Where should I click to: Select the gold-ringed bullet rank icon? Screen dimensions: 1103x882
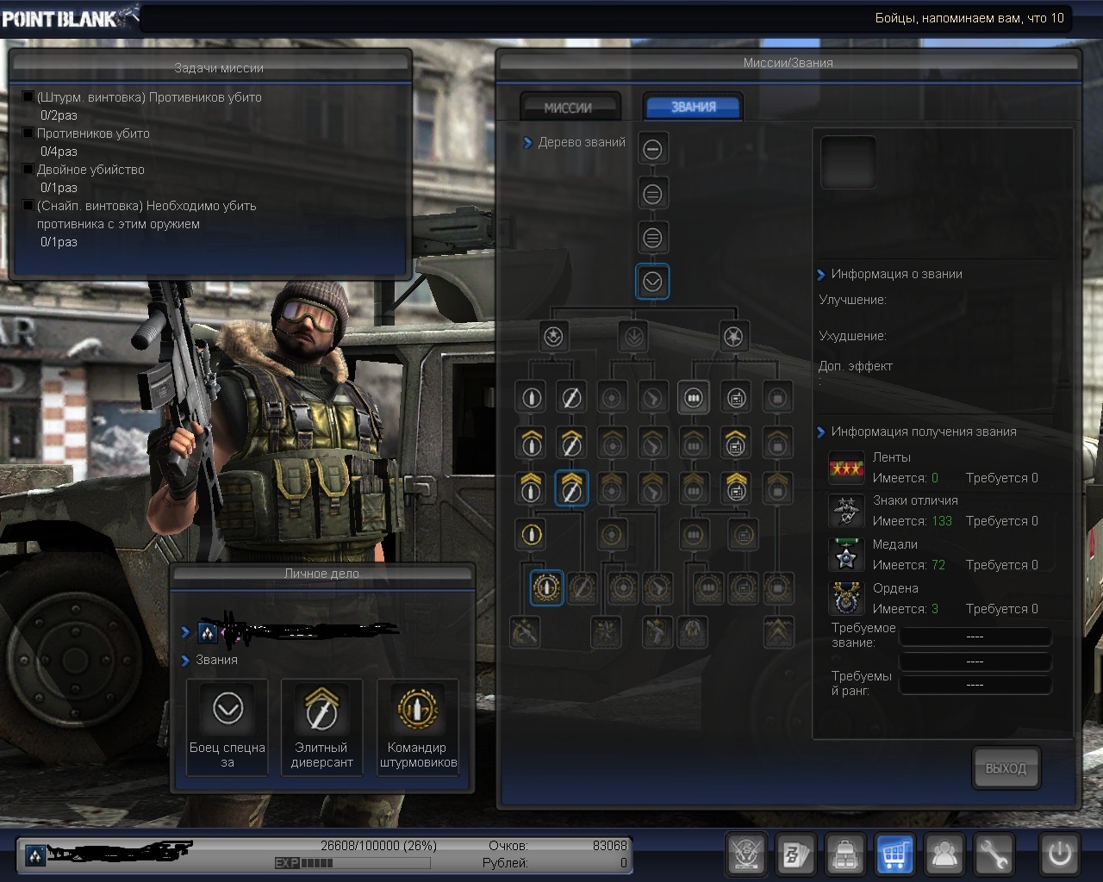(x=531, y=534)
